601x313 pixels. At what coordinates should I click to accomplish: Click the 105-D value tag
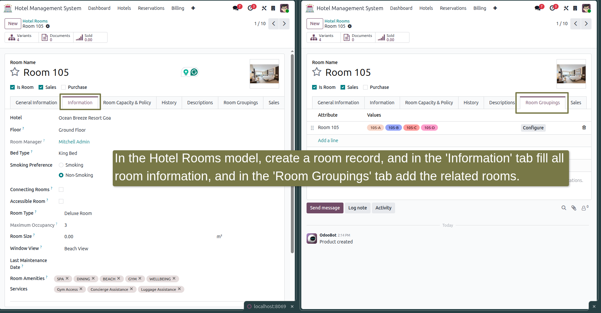pos(429,128)
